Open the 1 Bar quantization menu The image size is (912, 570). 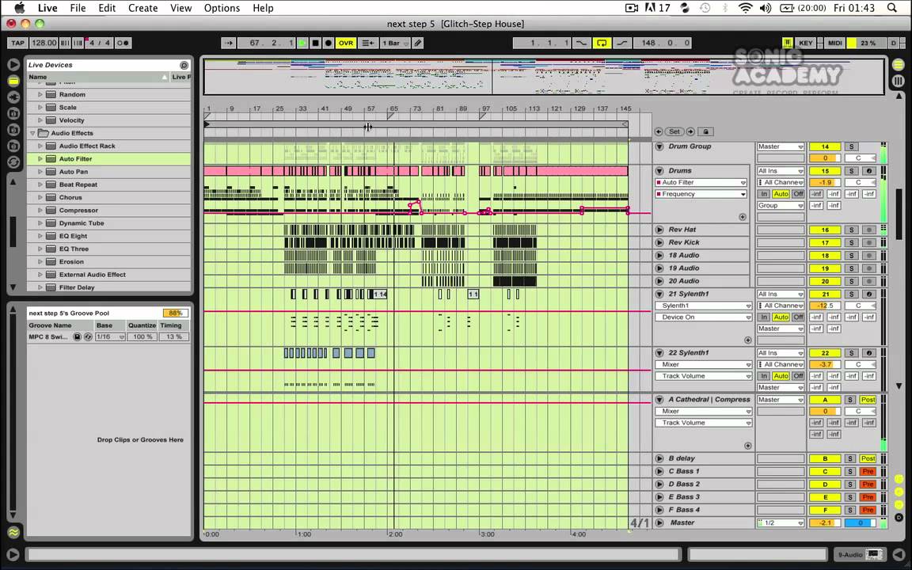[395, 43]
